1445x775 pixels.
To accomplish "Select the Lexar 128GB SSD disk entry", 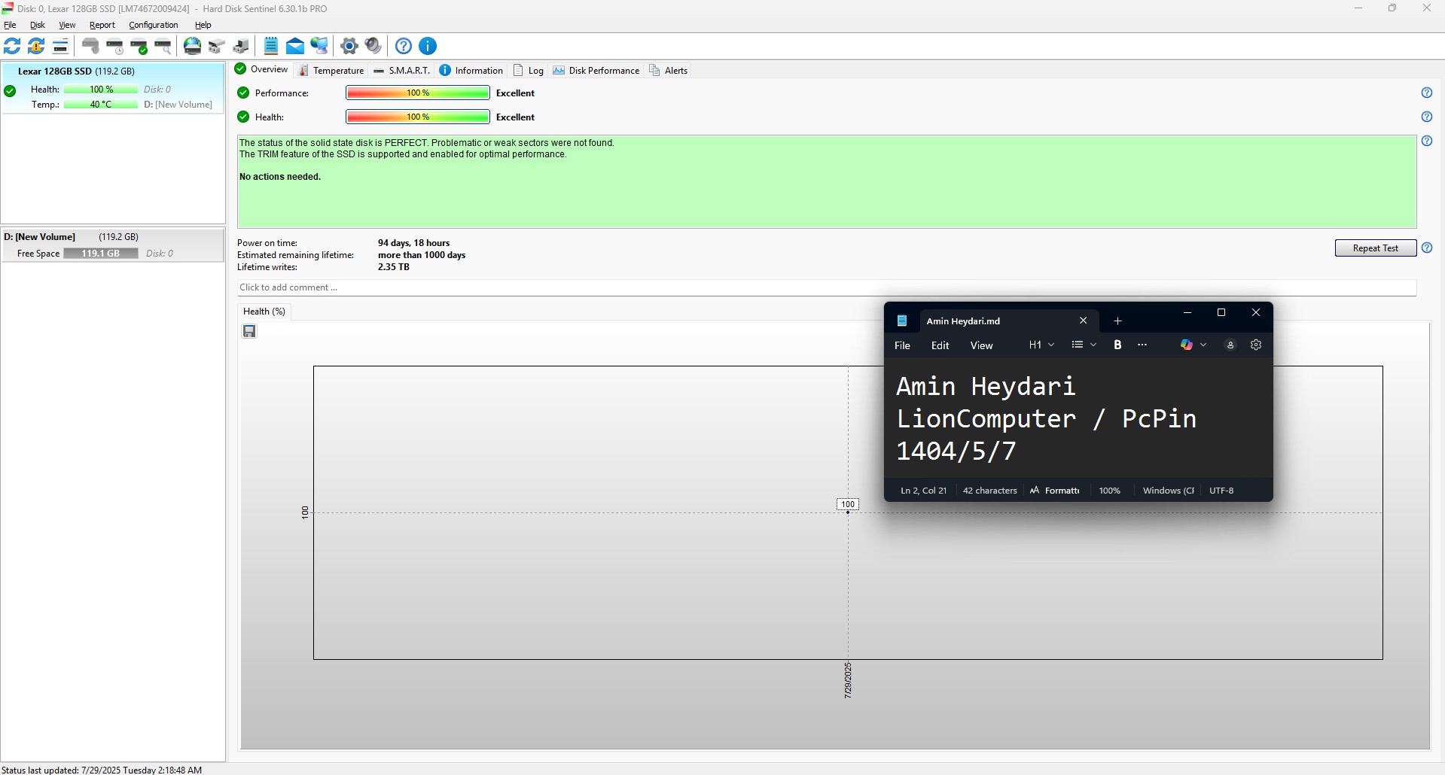I will (x=113, y=88).
